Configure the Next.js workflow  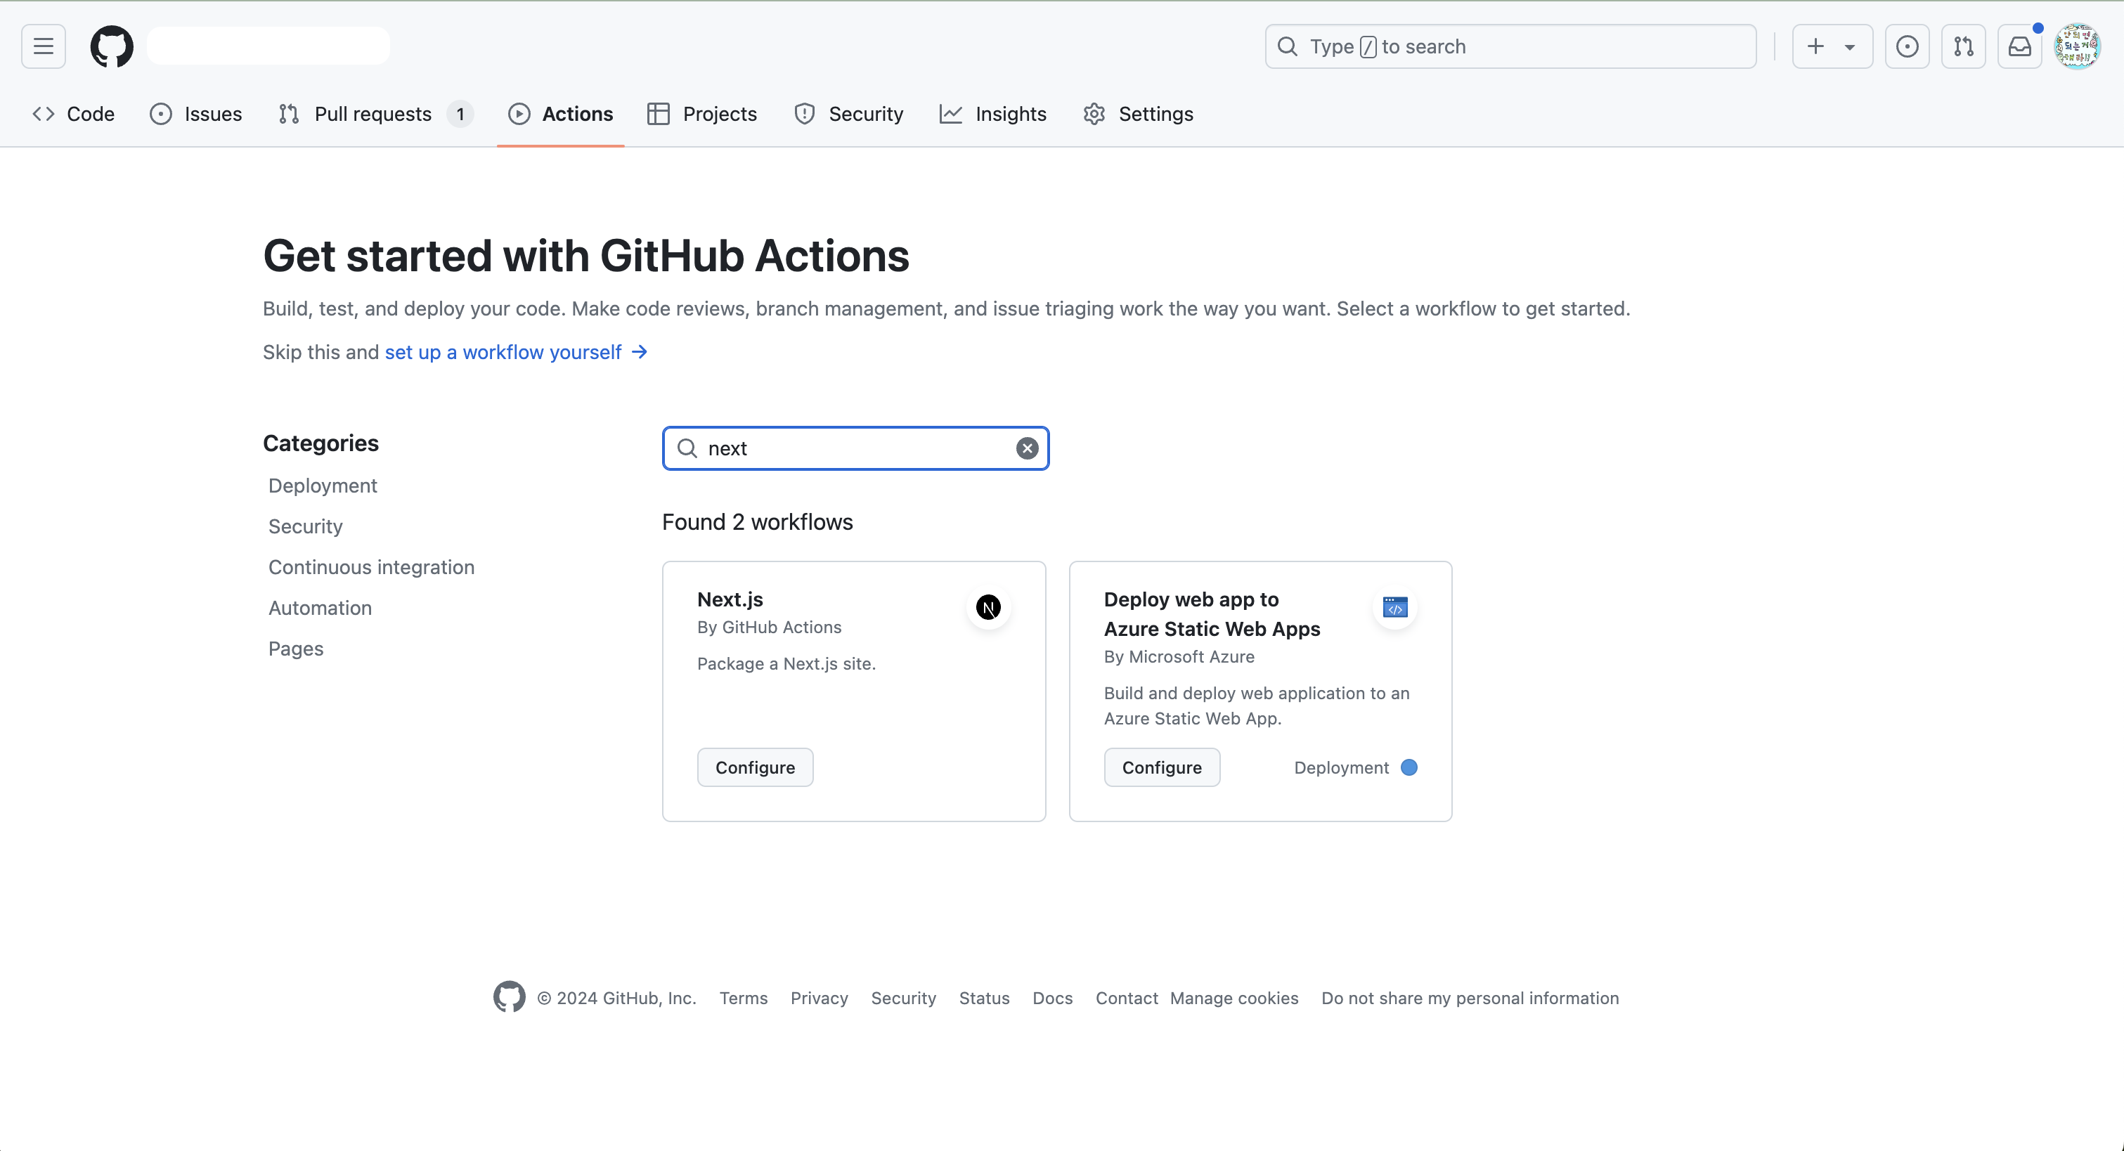point(754,767)
